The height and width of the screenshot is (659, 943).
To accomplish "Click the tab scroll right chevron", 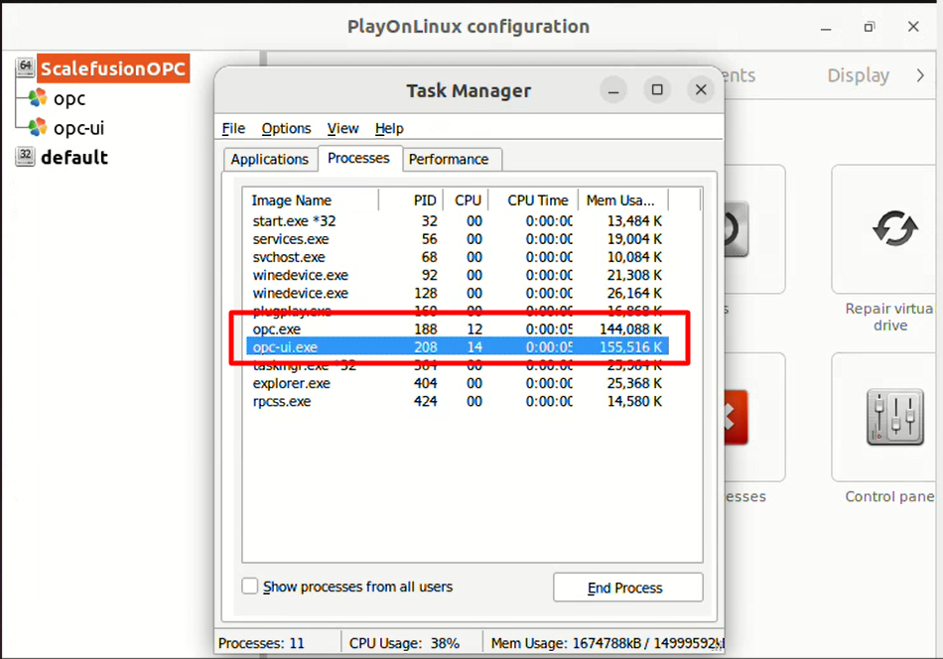I will coord(920,75).
